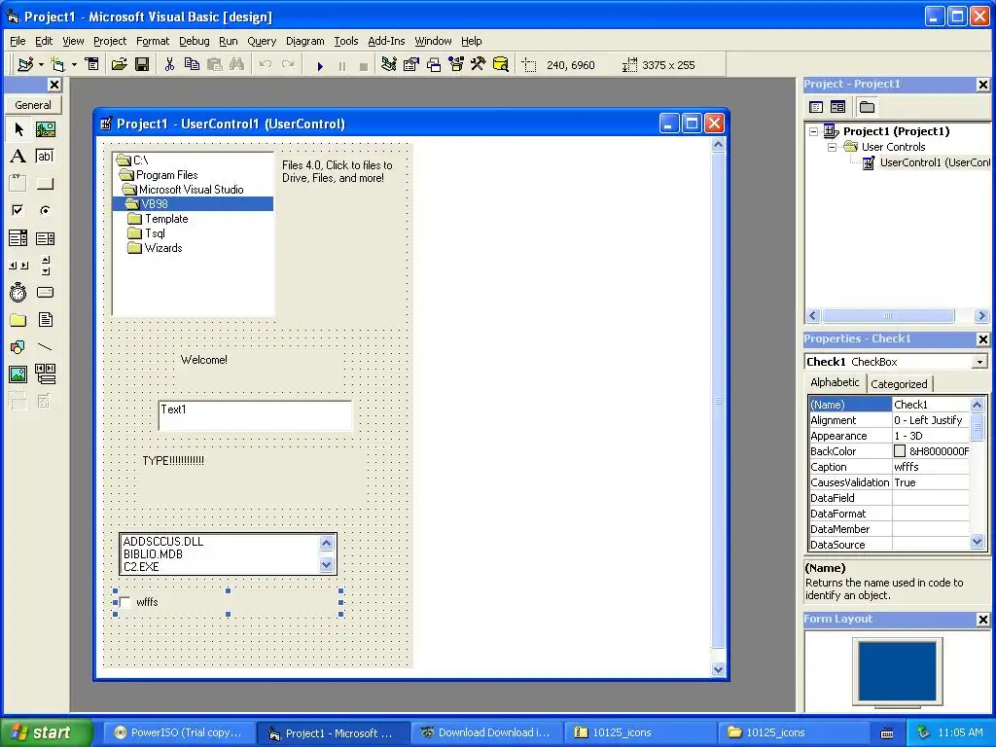Select the PictureBox tool in the toolbox
This screenshot has width=996, height=747.
point(45,129)
